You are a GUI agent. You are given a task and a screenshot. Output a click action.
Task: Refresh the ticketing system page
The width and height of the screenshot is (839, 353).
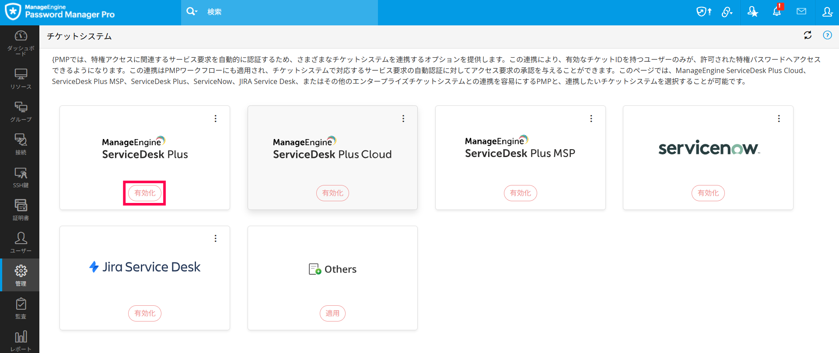(x=808, y=35)
